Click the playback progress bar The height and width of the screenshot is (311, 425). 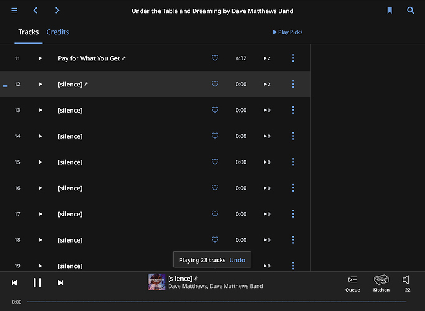tap(217, 302)
